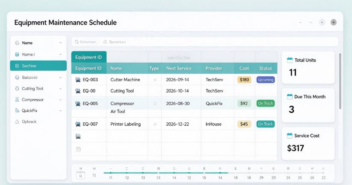Click the Compressor sidebar icon

tap(17, 100)
